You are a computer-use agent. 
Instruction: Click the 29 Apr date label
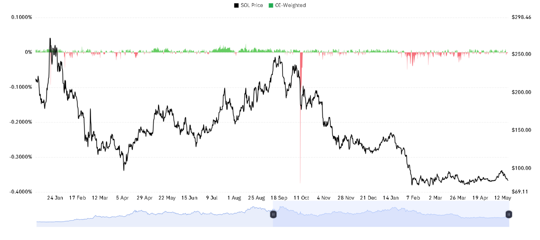pos(145,198)
